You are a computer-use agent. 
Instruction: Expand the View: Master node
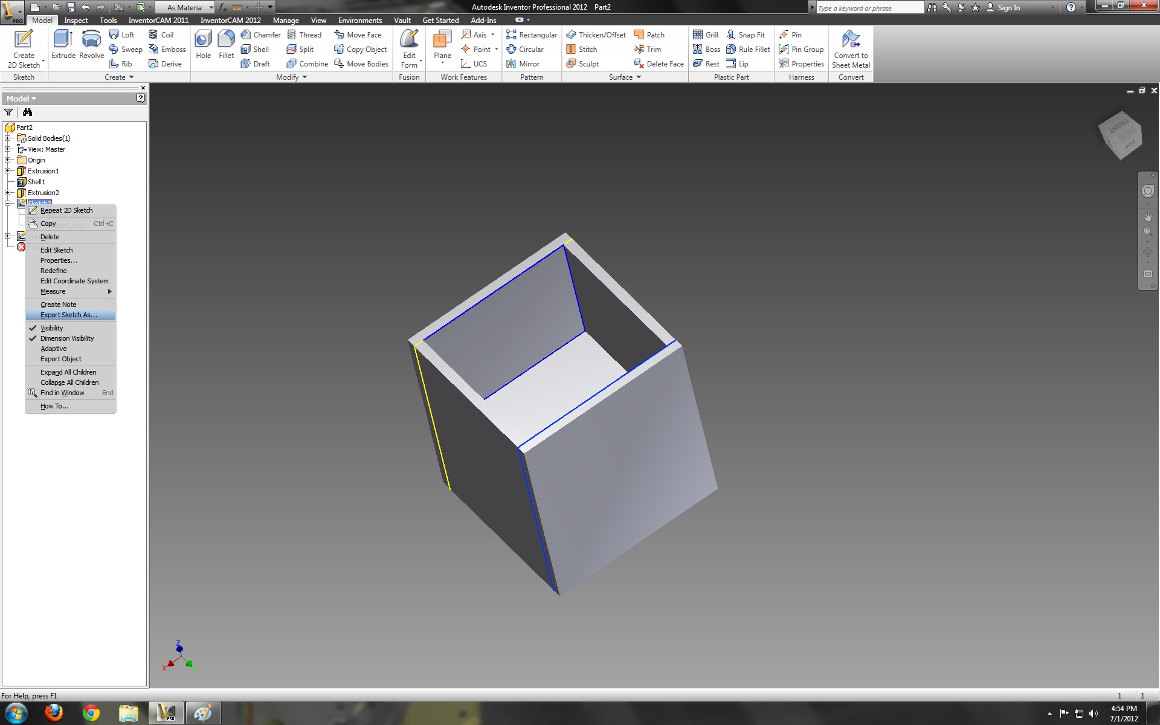pyautogui.click(x=8, y=149)
